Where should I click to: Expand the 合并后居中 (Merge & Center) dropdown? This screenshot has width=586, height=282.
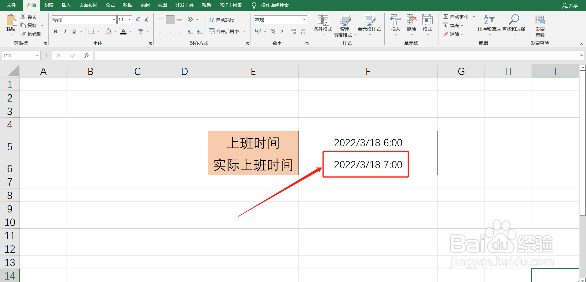(244, 31)
